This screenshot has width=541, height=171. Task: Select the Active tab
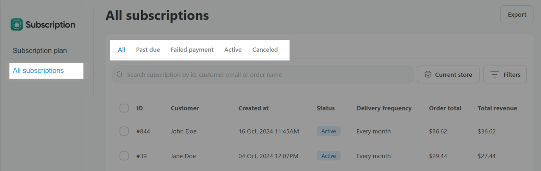(x=233, y=50)
